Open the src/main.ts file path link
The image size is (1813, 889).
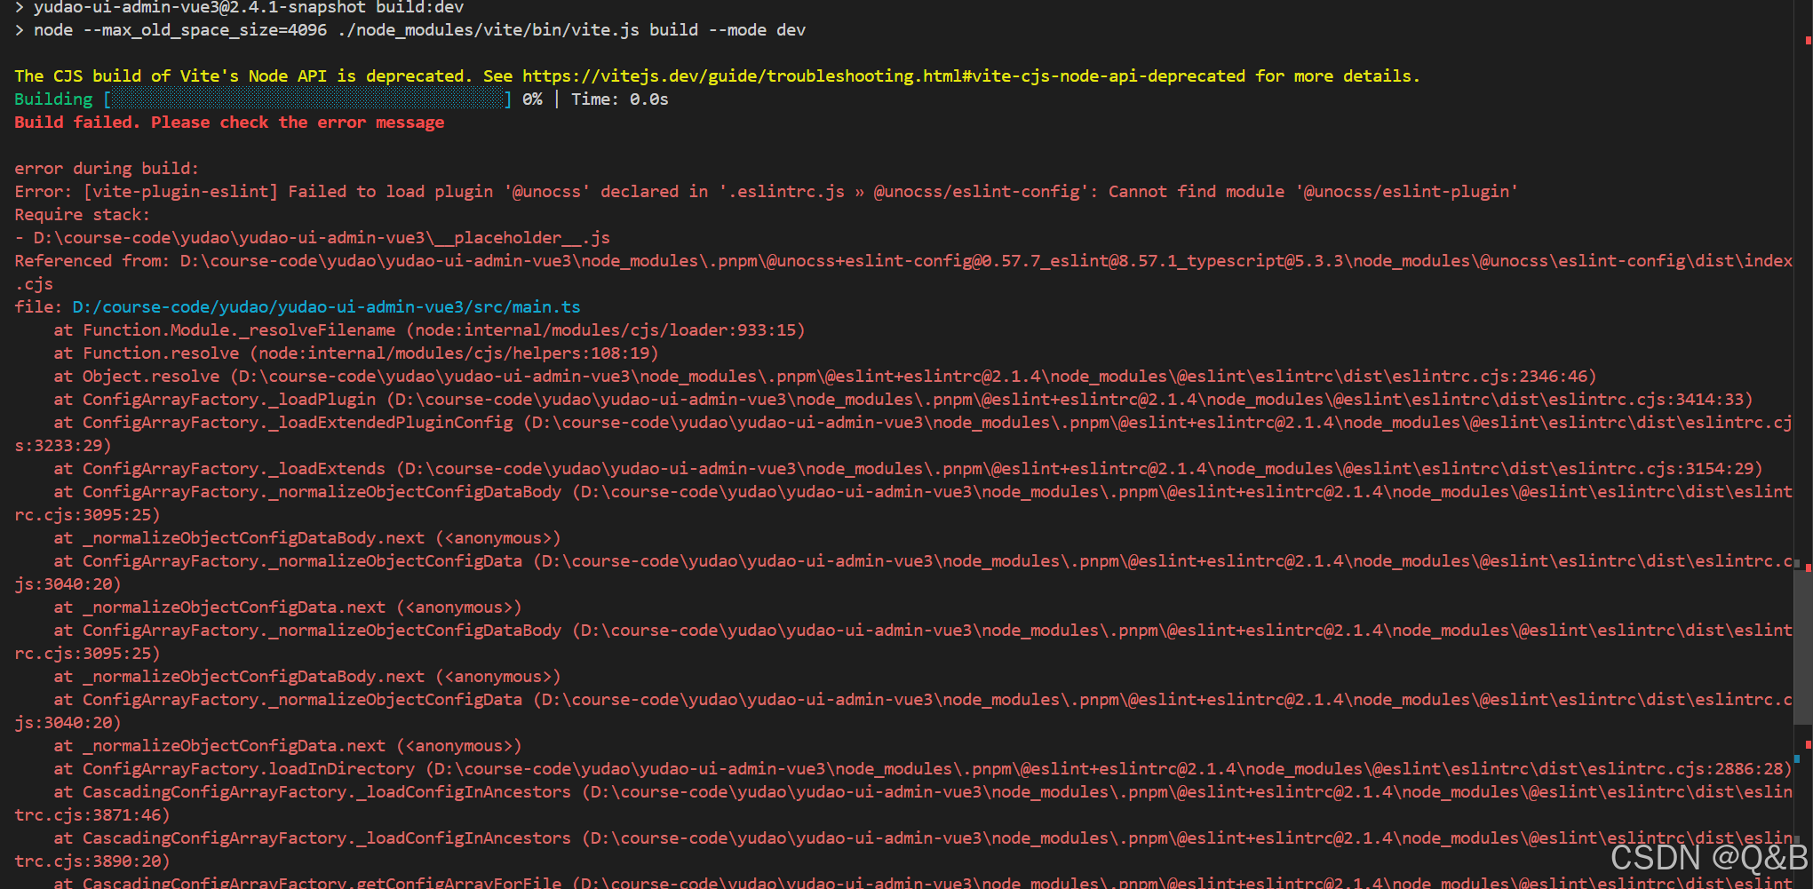coord(326,307)
